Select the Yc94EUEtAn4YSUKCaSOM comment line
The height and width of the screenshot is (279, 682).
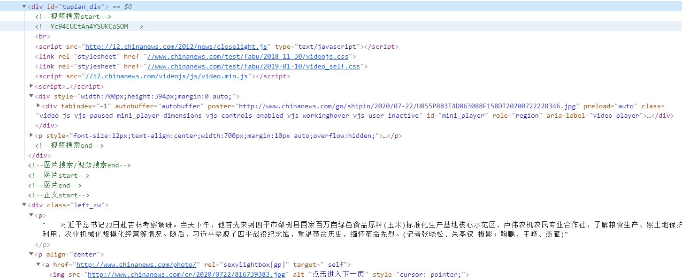[89, 27]
